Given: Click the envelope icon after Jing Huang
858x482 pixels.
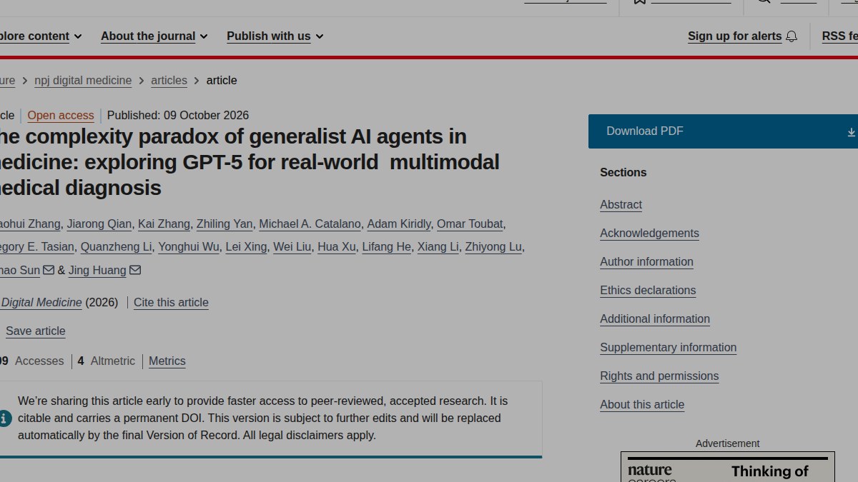Looking at the screenshot, I should (x=135, y=270).
